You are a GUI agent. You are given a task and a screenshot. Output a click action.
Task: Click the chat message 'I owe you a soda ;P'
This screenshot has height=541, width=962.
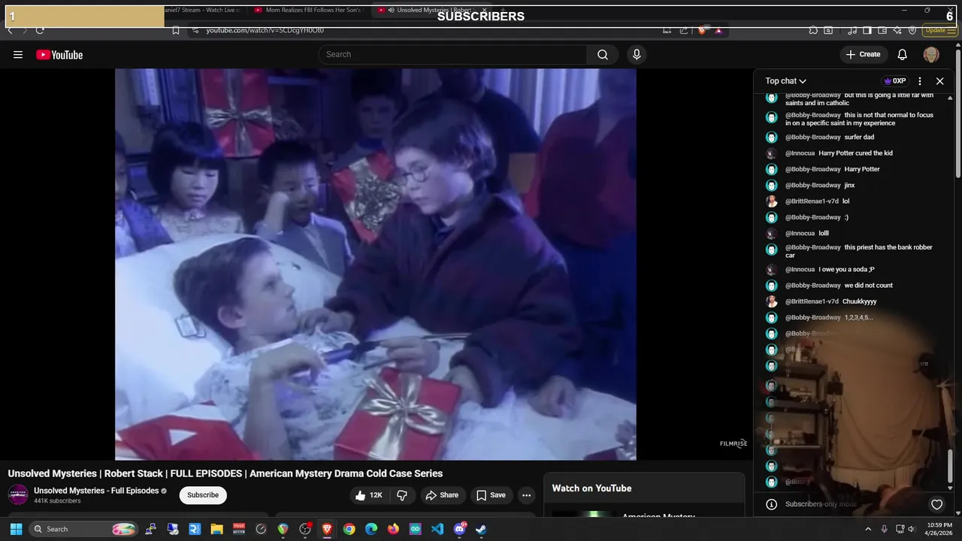click(x=846, y=270)
